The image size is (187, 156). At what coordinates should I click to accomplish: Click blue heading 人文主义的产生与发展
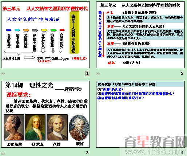click(x=33, y=19)
